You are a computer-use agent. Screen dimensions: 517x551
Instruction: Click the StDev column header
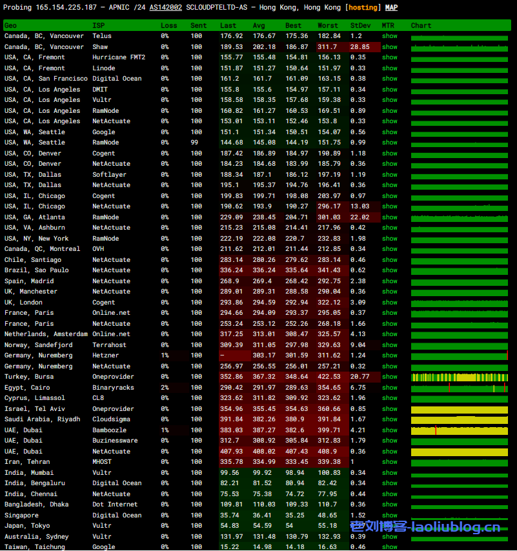pyautogui.click(x=360, y=26)
